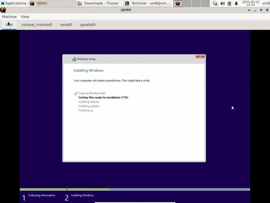Click the Copying Windows files step
Image resolution: width=270 pixels, height=203 pixels.
pos(92,93)
